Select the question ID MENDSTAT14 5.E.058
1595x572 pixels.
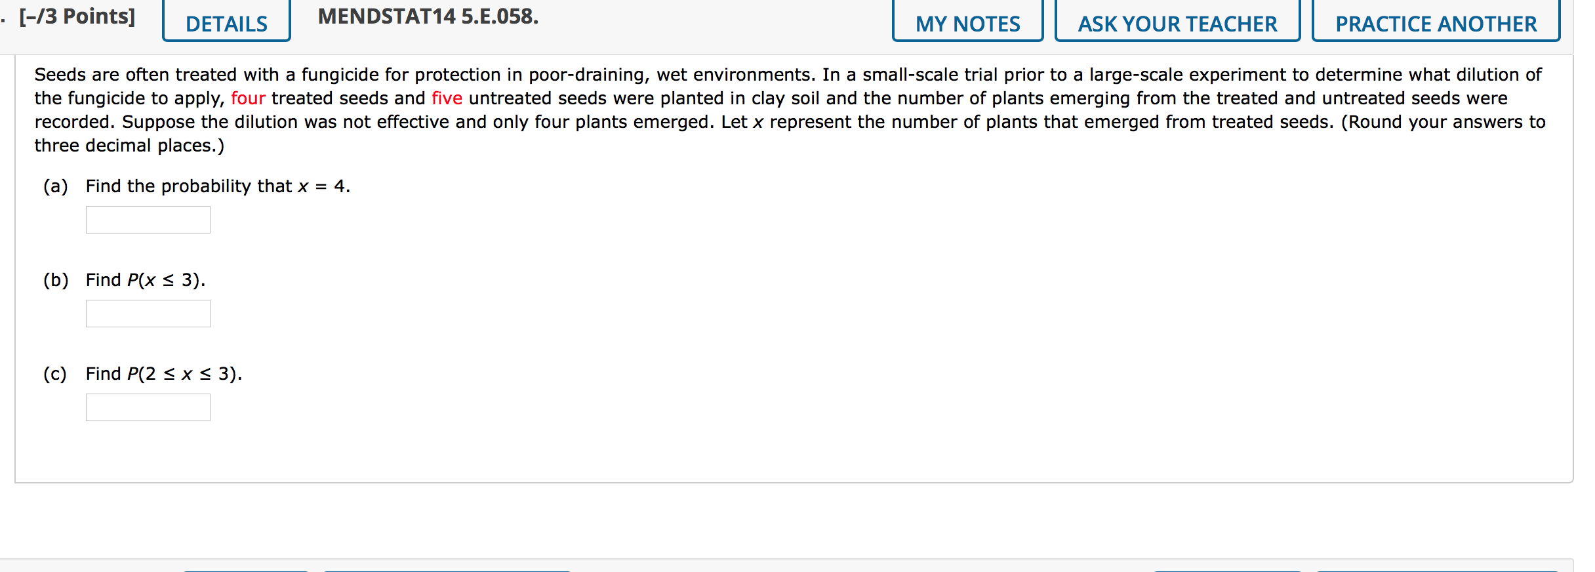click(428, 18)
